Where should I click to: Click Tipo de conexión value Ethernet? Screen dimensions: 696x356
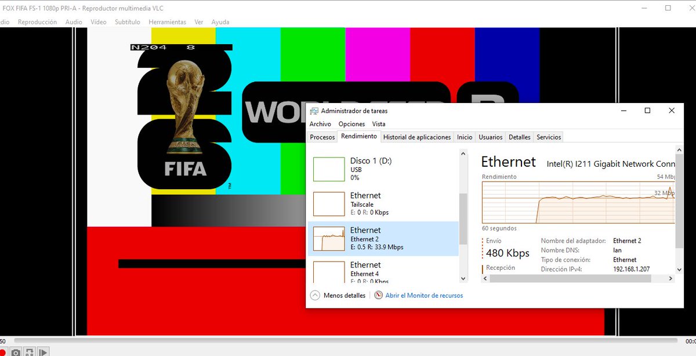click(625, 260)
